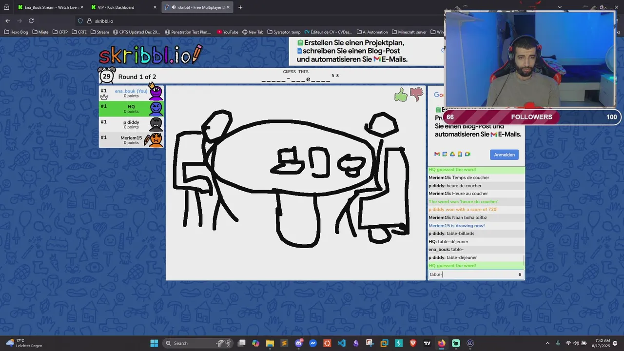Image resolution: width=624 pixels, height=351 pixels.
Task: Open CRTP bookmark folder
Action: (60, 32)
